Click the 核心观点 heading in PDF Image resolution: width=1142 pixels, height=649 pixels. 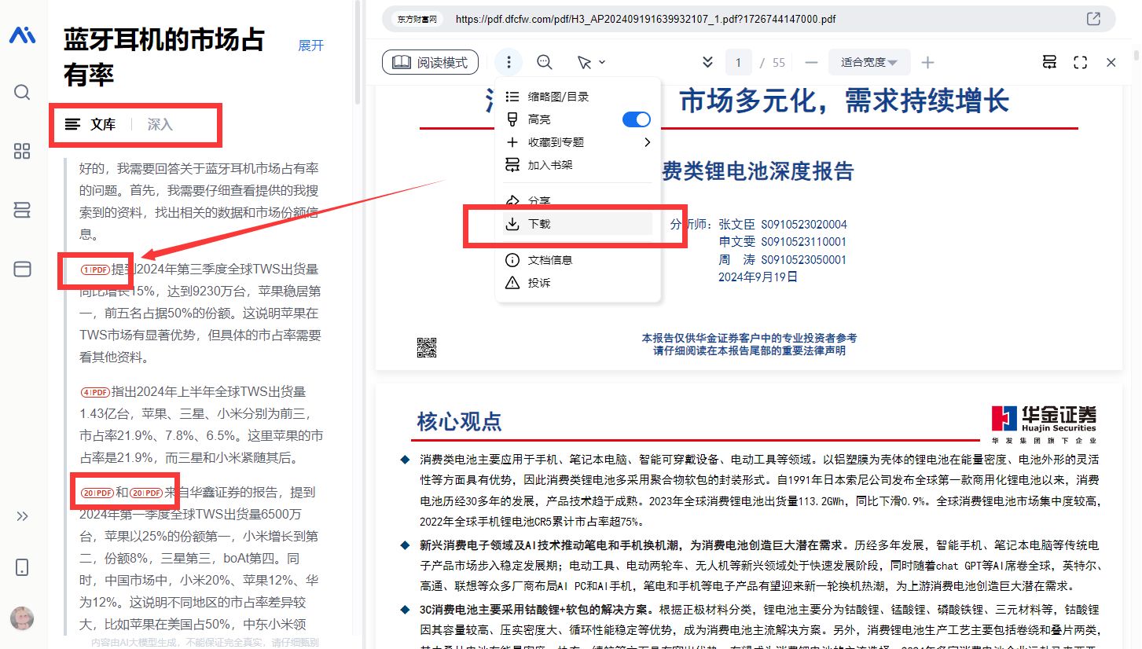click(459, 421)
